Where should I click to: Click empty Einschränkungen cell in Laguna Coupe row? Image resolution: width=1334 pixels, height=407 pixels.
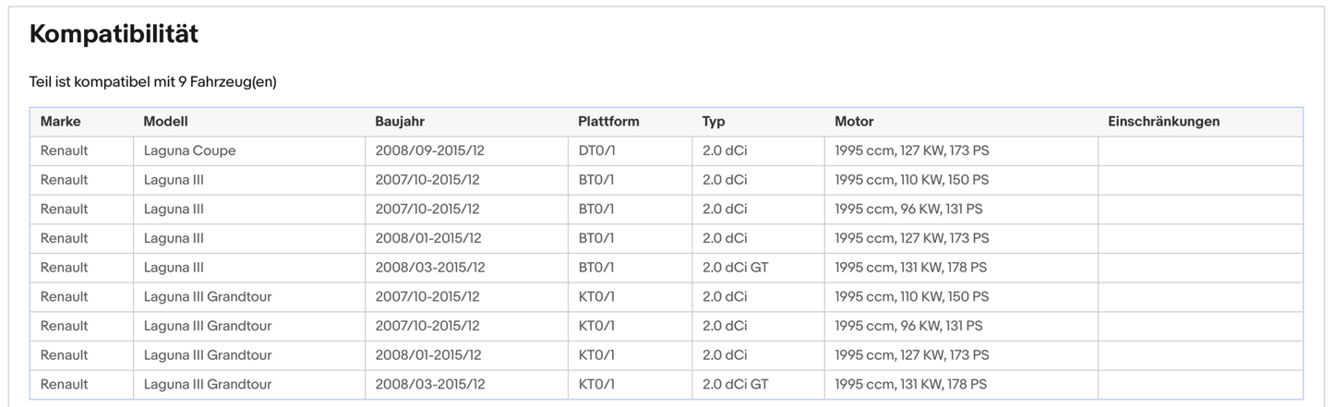coord(1199,150)
